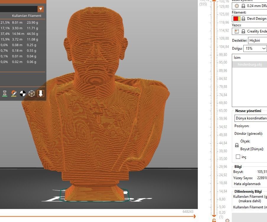Click the Bilgi section title

(x=238, y=167)
